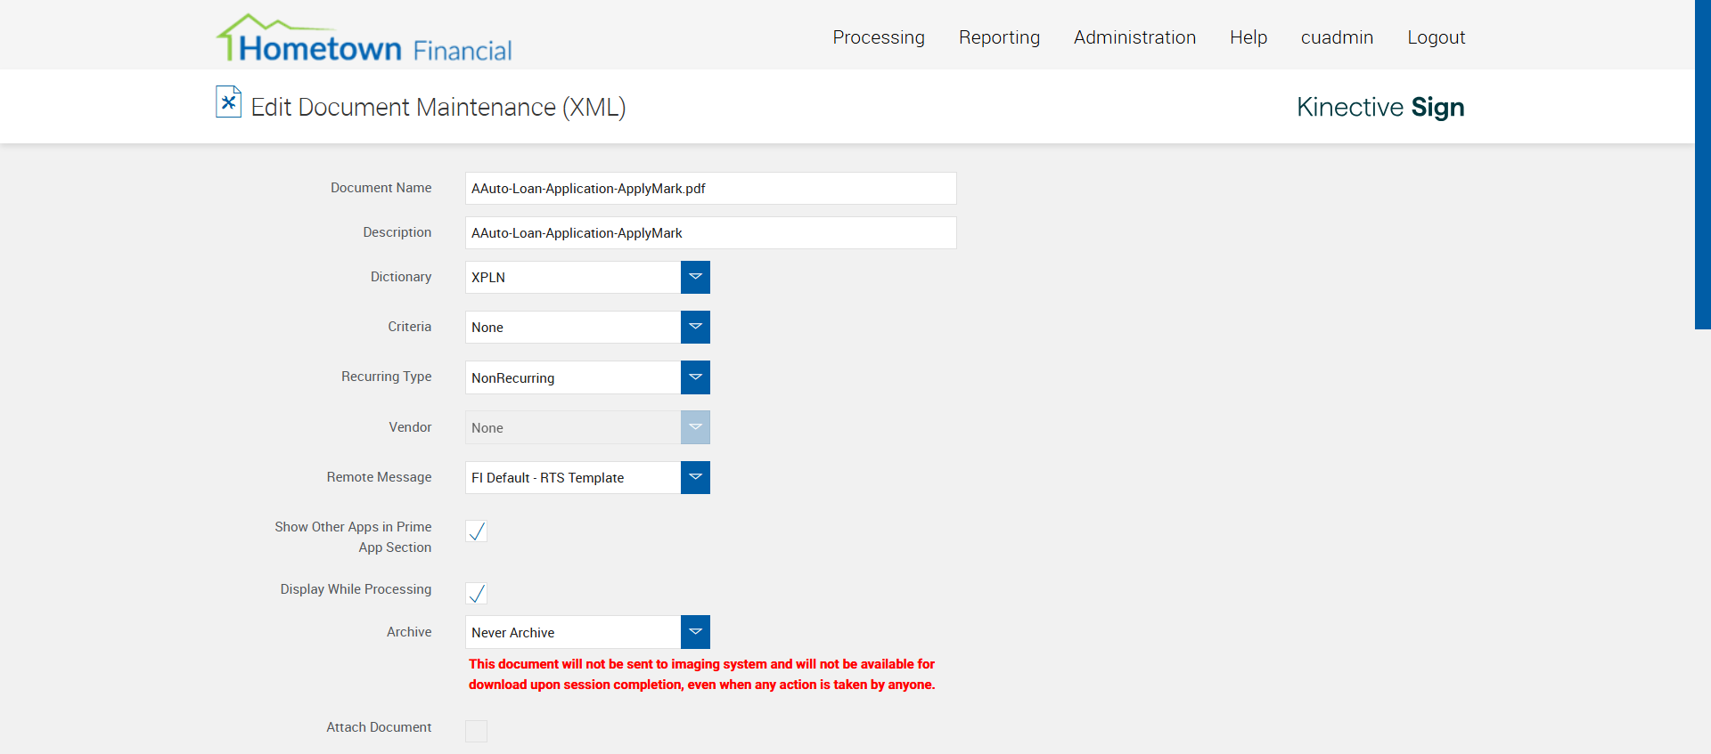
Task: Open the Processing menu
Action: (879, 37)
